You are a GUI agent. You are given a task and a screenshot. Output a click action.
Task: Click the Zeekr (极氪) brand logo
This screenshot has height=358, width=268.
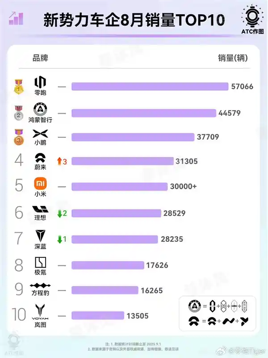(40, 262)
